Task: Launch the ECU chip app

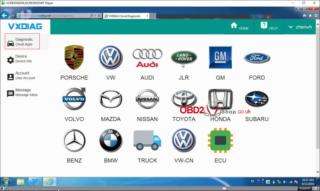Action: click(x=220, y=140)
